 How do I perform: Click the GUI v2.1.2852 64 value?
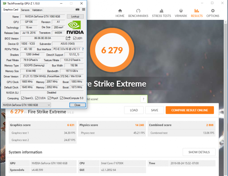pyautogui.click(x=108, y=170)
